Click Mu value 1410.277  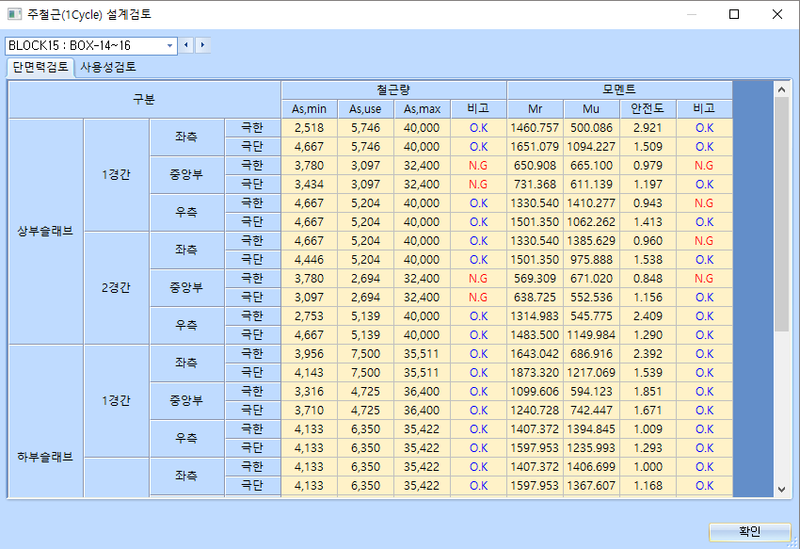[x=591, y=203]
